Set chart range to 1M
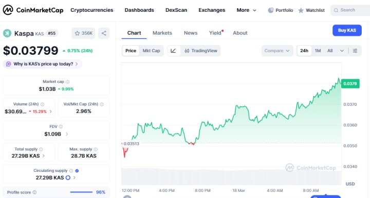This screenshot has height=198, width=370. (x=318, y=51)
